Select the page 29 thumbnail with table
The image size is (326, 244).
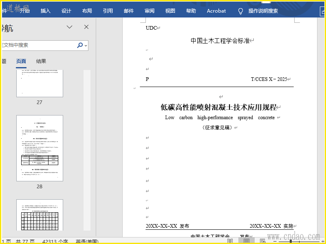pyautogui.click(x=40, y=215)
